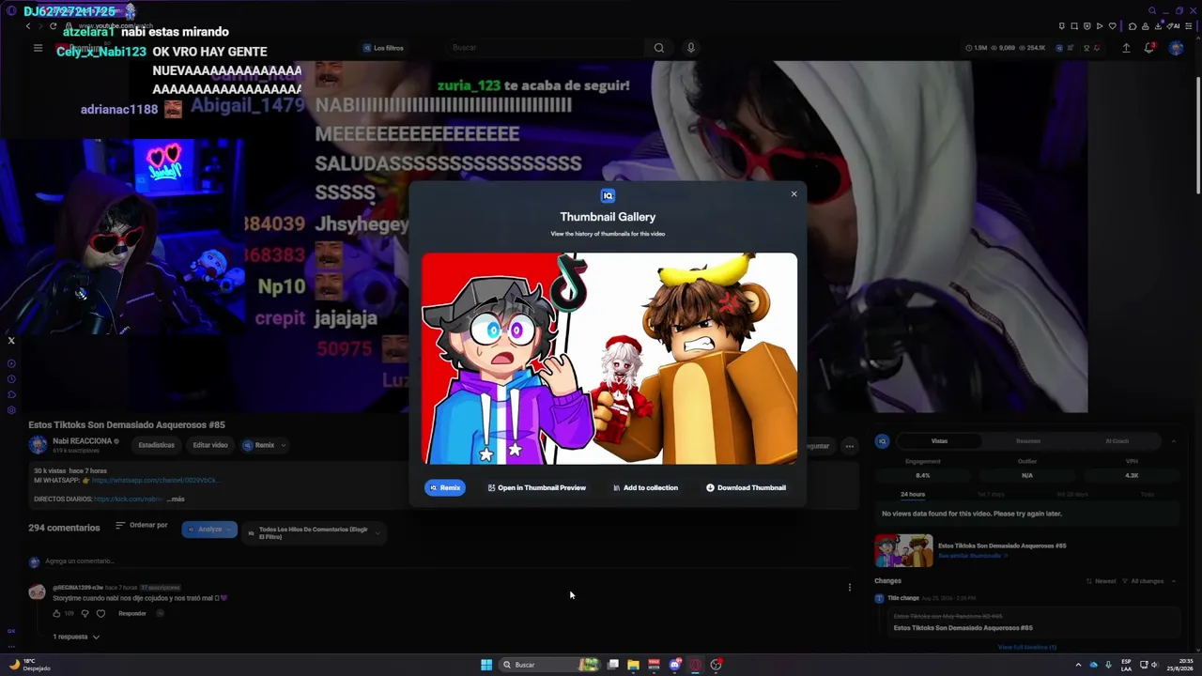The width and height of the screenshot is (1202, 676).
Task: Click Responder under first comment
Action: (132, 614)
